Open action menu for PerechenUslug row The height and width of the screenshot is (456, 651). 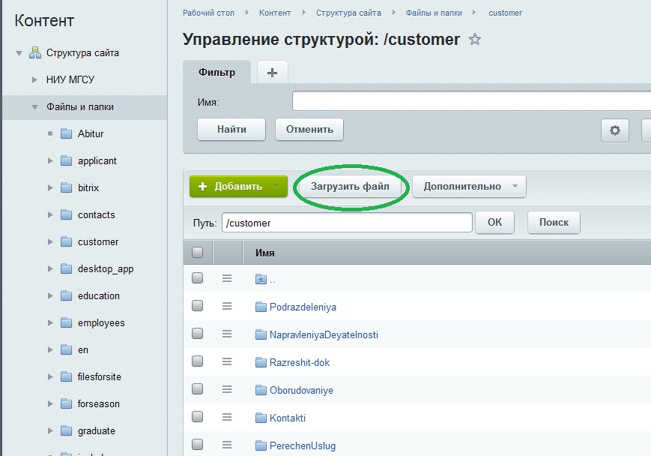[227, 445]
